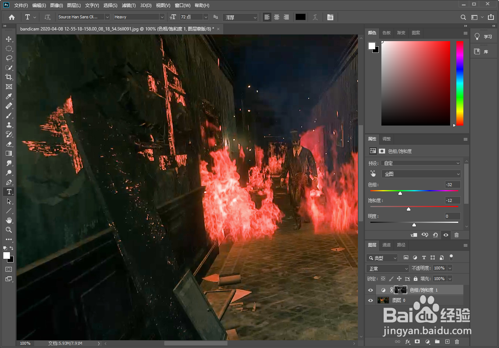
Task: Select the Lasso tool
Action: 9,58
